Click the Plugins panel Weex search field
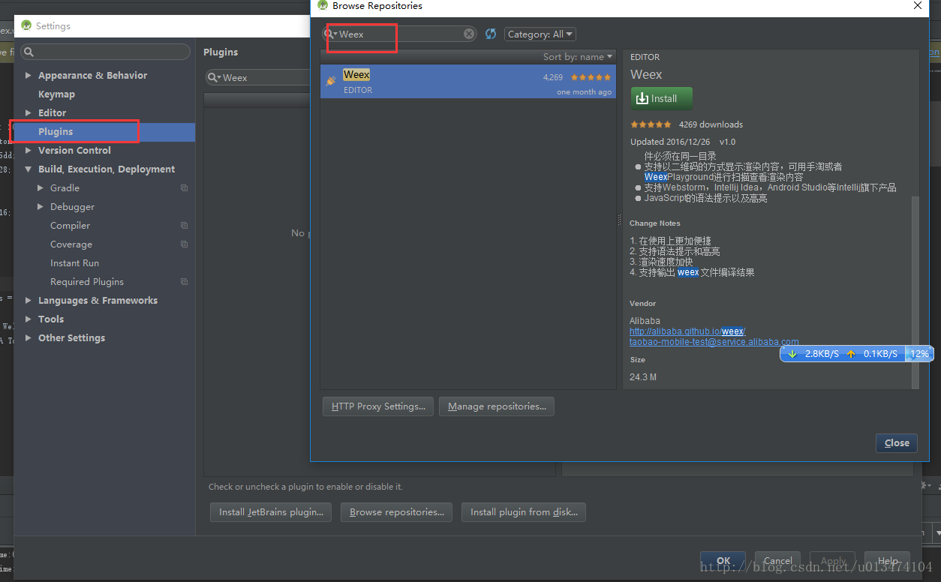Image resolution: width=941 pixels, height=582 pixels. click(x=259, y=78)
